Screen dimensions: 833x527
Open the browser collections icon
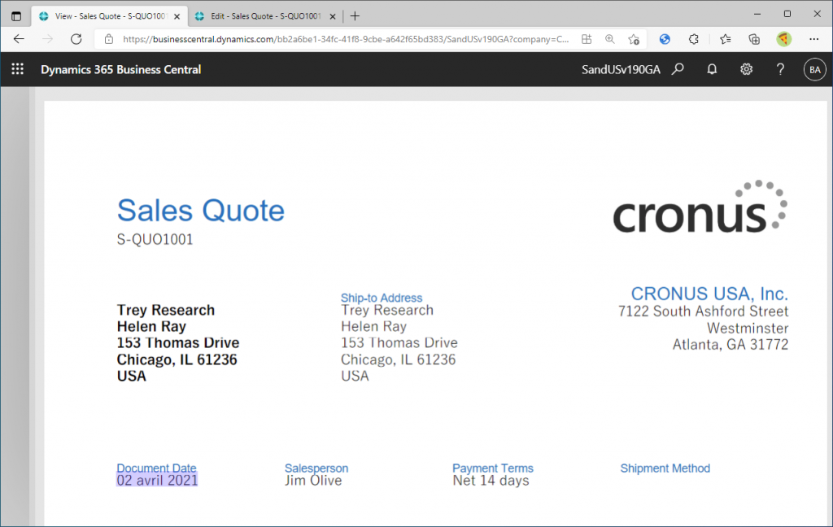pyautogui.click(x=754, y=39)
